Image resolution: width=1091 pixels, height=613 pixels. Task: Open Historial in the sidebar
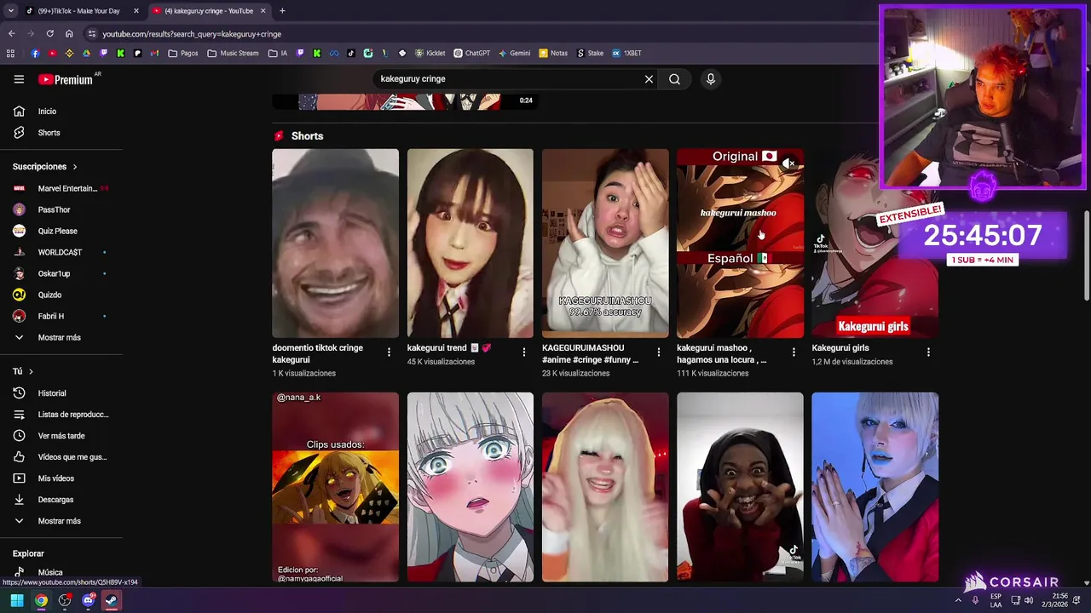pyautogui.click(x=52, y=393)
